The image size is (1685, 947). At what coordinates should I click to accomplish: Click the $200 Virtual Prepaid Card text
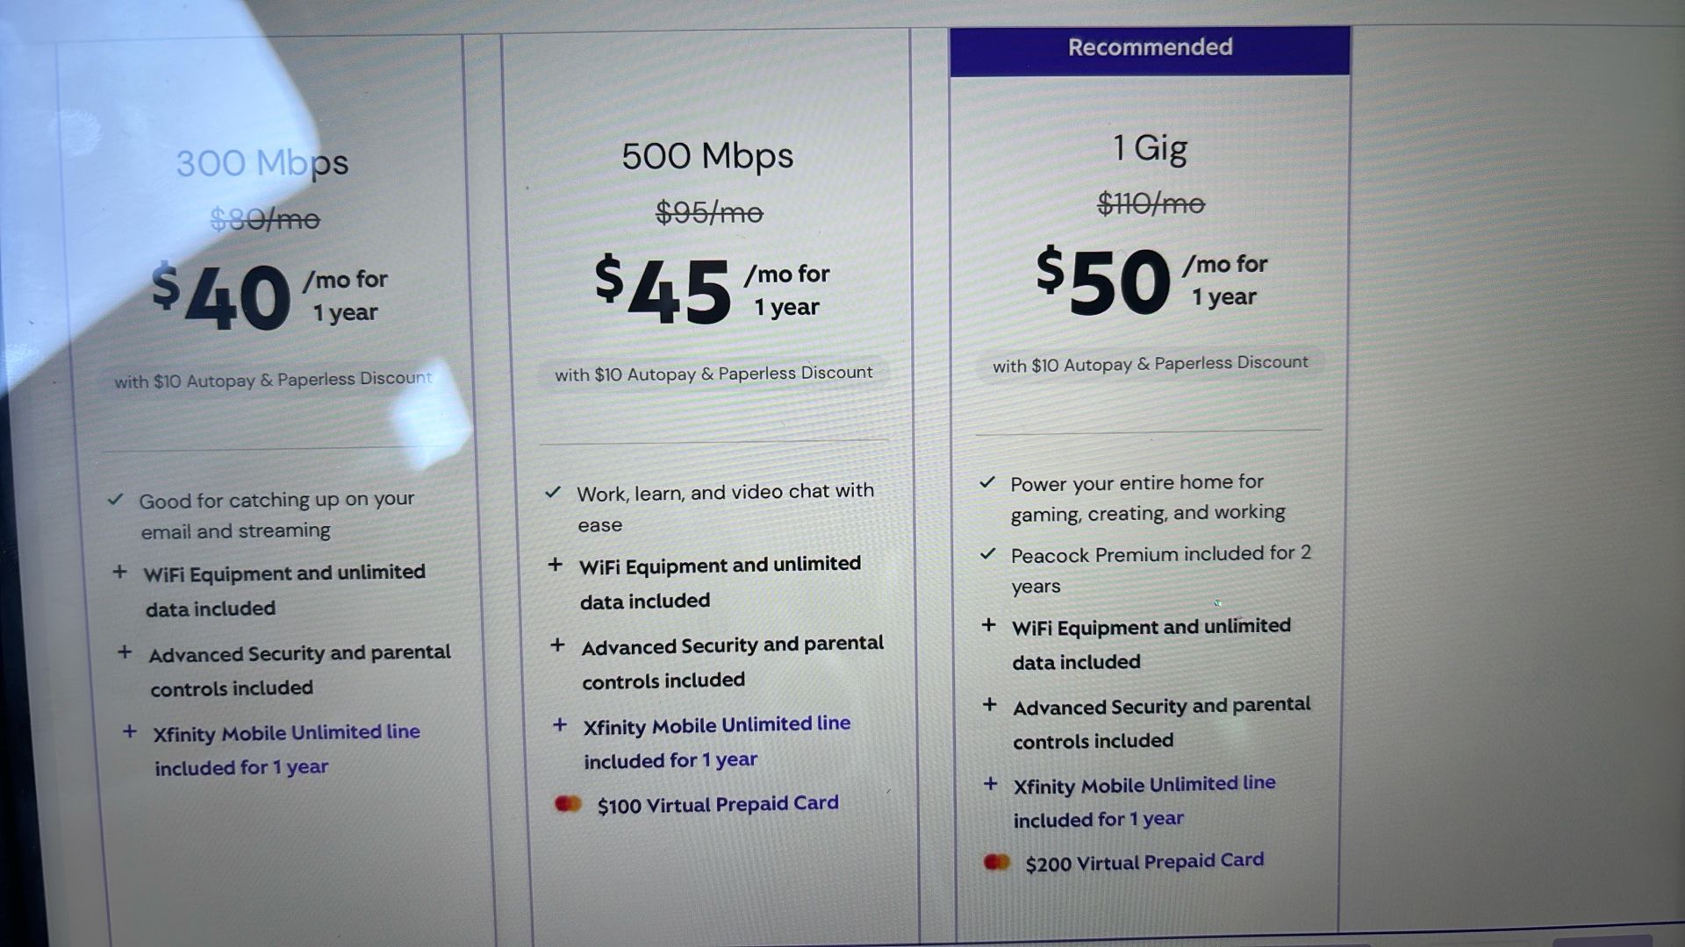click(1144, 860)
